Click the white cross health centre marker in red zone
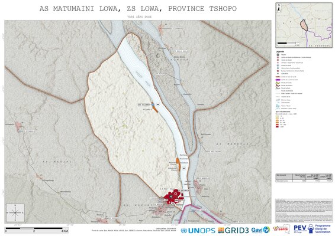Screen dimensions: 335x236 tap(176, 194)
